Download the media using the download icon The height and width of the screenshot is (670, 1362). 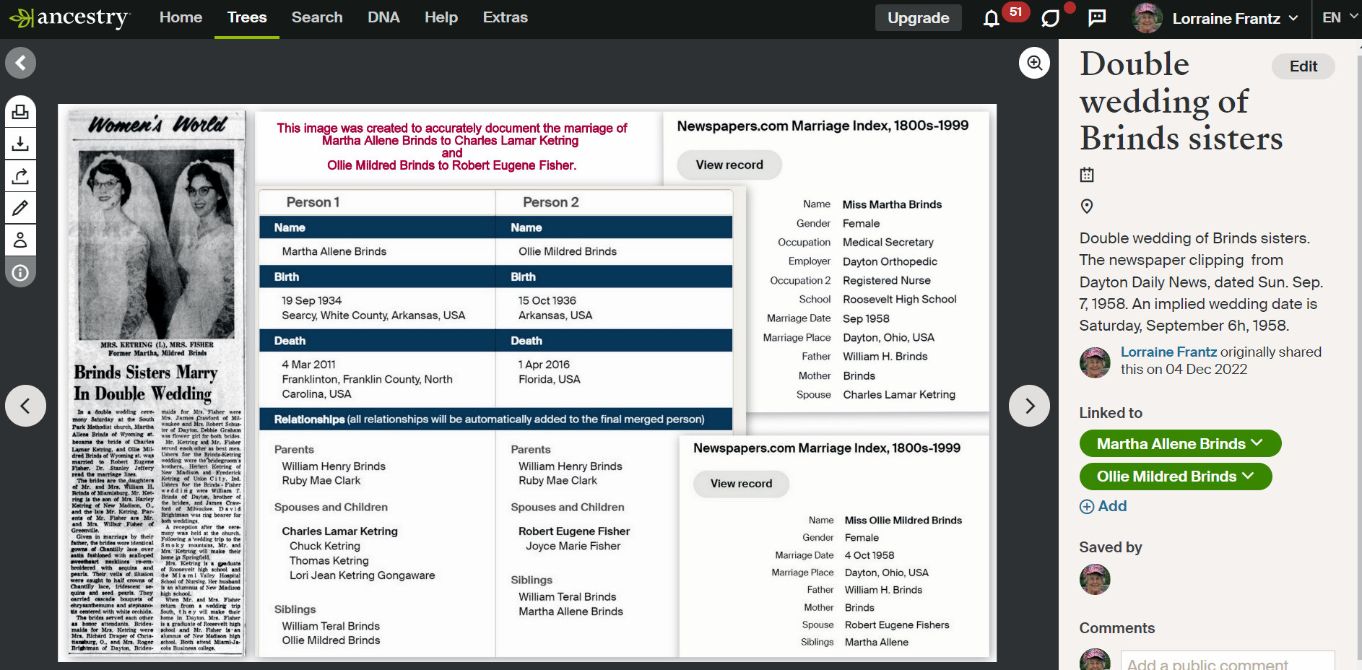pyautogui.click(x=20, y=144)
